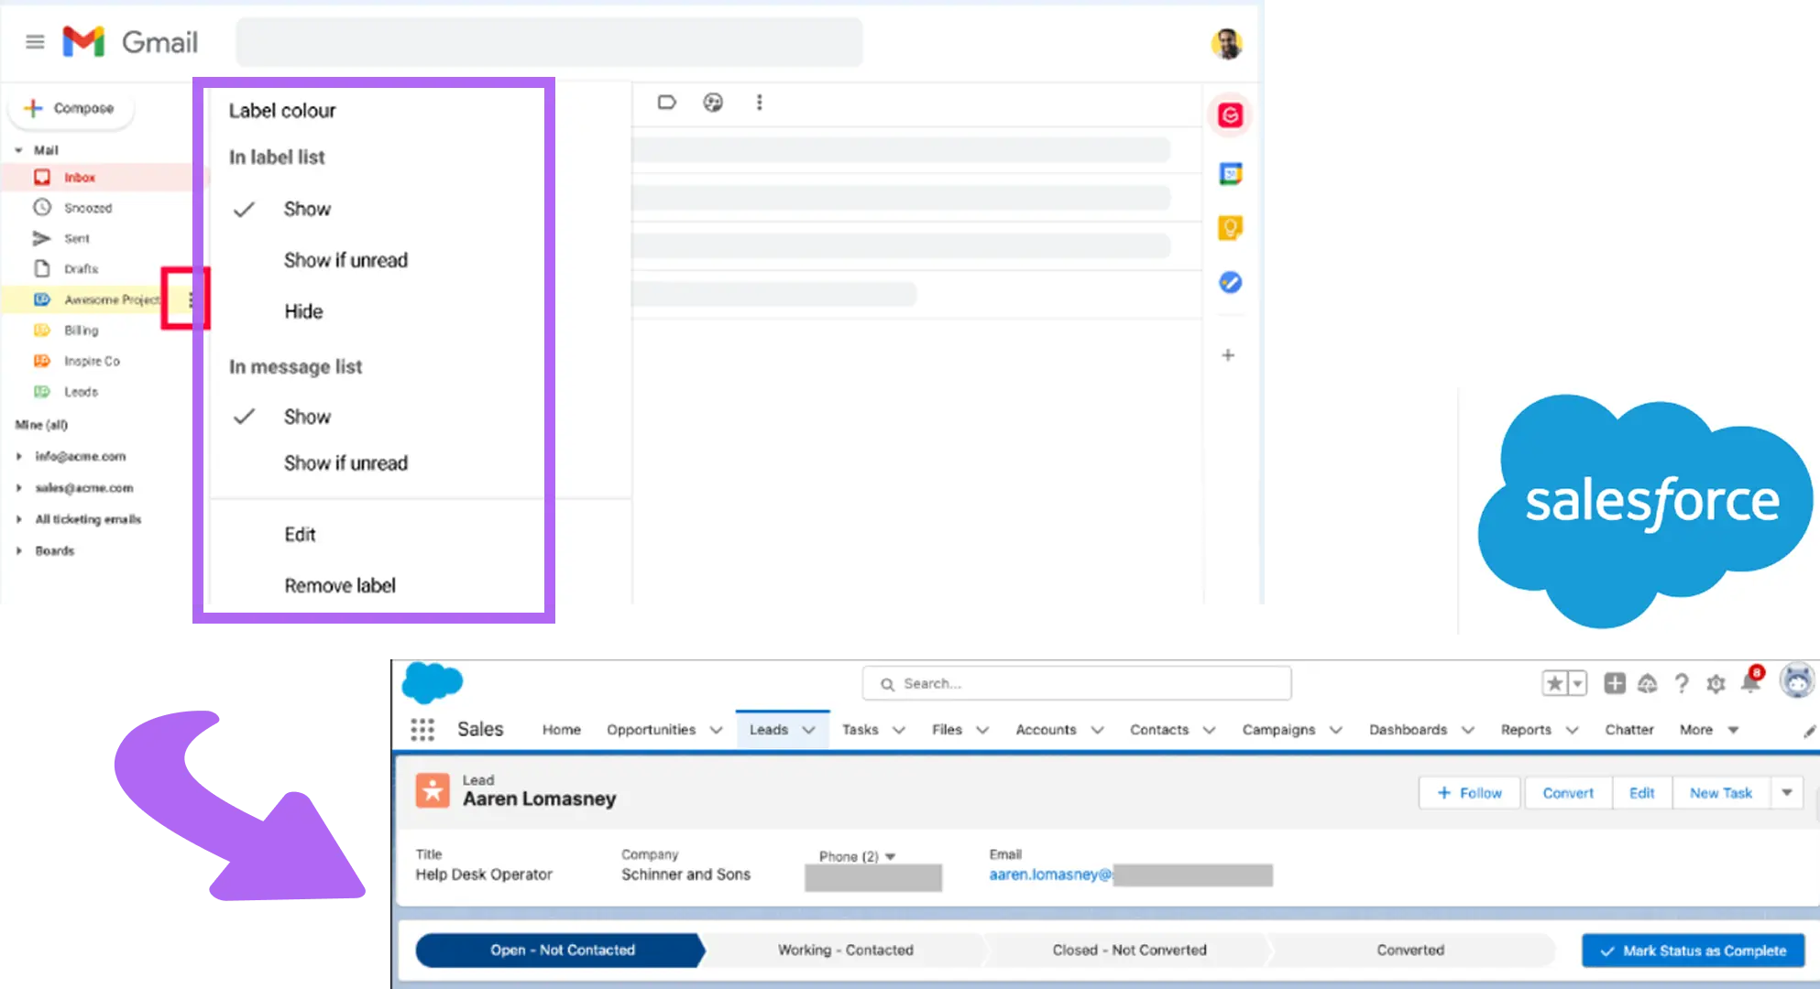Expand Accounts tab dropdown chevron

(1097, 730)
